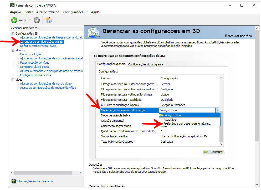Close the NVIDIA Control Panel window
The width and height of the screenshot is (261, 190).
point(254,5)
